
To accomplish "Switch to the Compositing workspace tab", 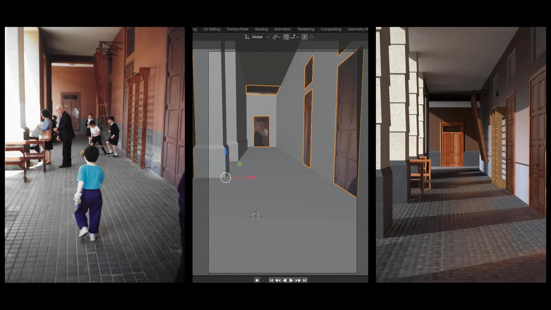I will pyautogui.click(x=331, y=29).
